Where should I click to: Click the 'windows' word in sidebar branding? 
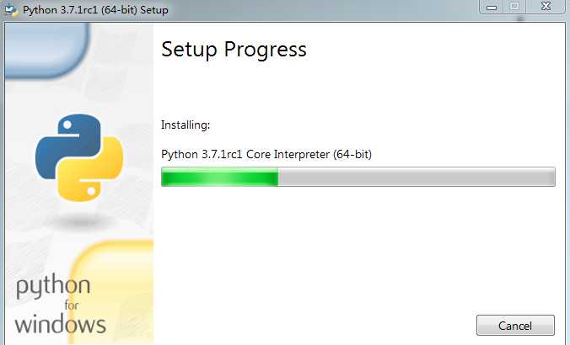point(61,324)
